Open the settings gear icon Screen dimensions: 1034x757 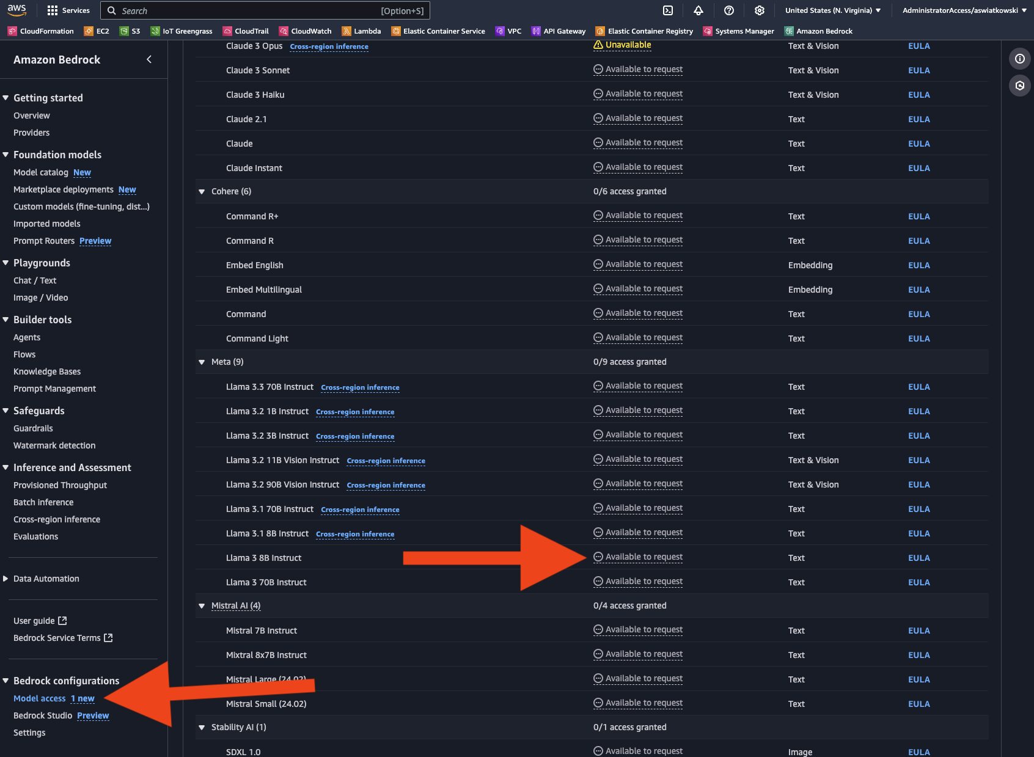click(x=758, y=10)
